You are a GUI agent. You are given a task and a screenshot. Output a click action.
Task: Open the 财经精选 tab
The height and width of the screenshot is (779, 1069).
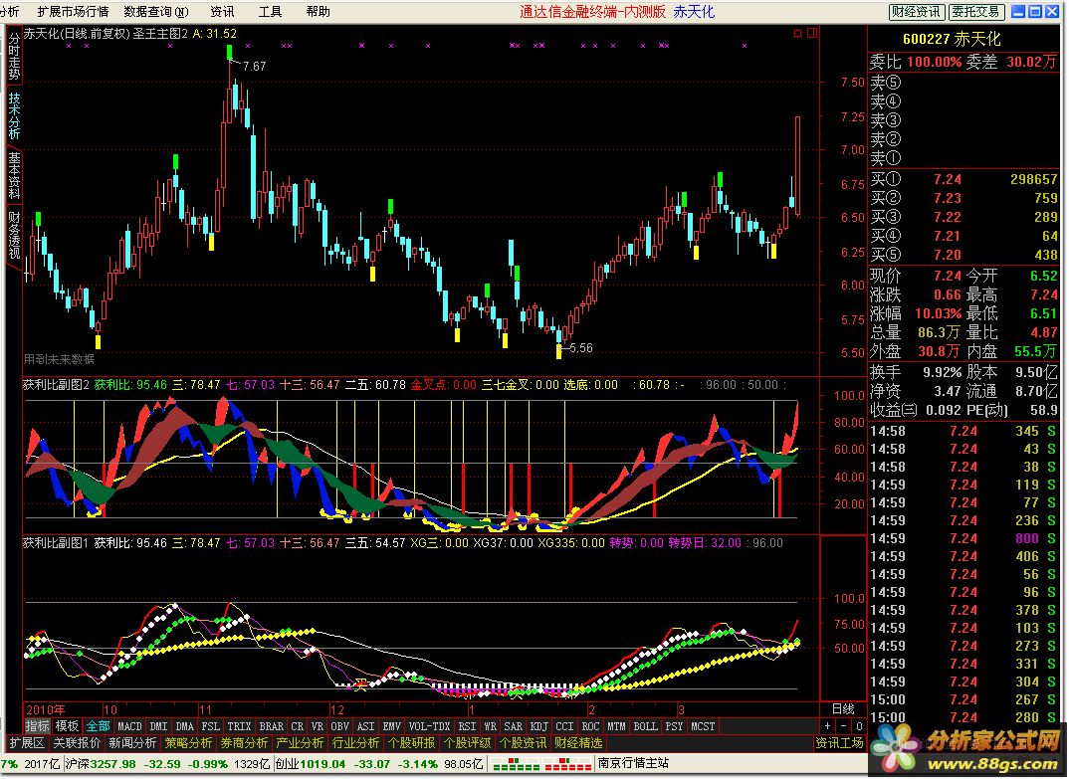(x=578, y=743)
